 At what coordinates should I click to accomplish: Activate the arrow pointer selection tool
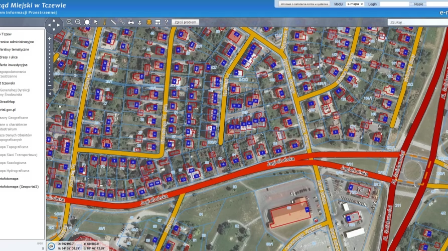pos(96,22)
